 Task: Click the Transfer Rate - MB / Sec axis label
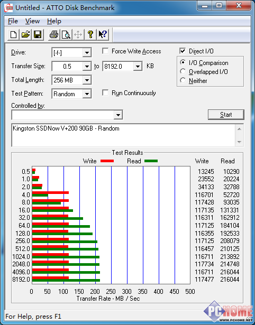[108, 299]
